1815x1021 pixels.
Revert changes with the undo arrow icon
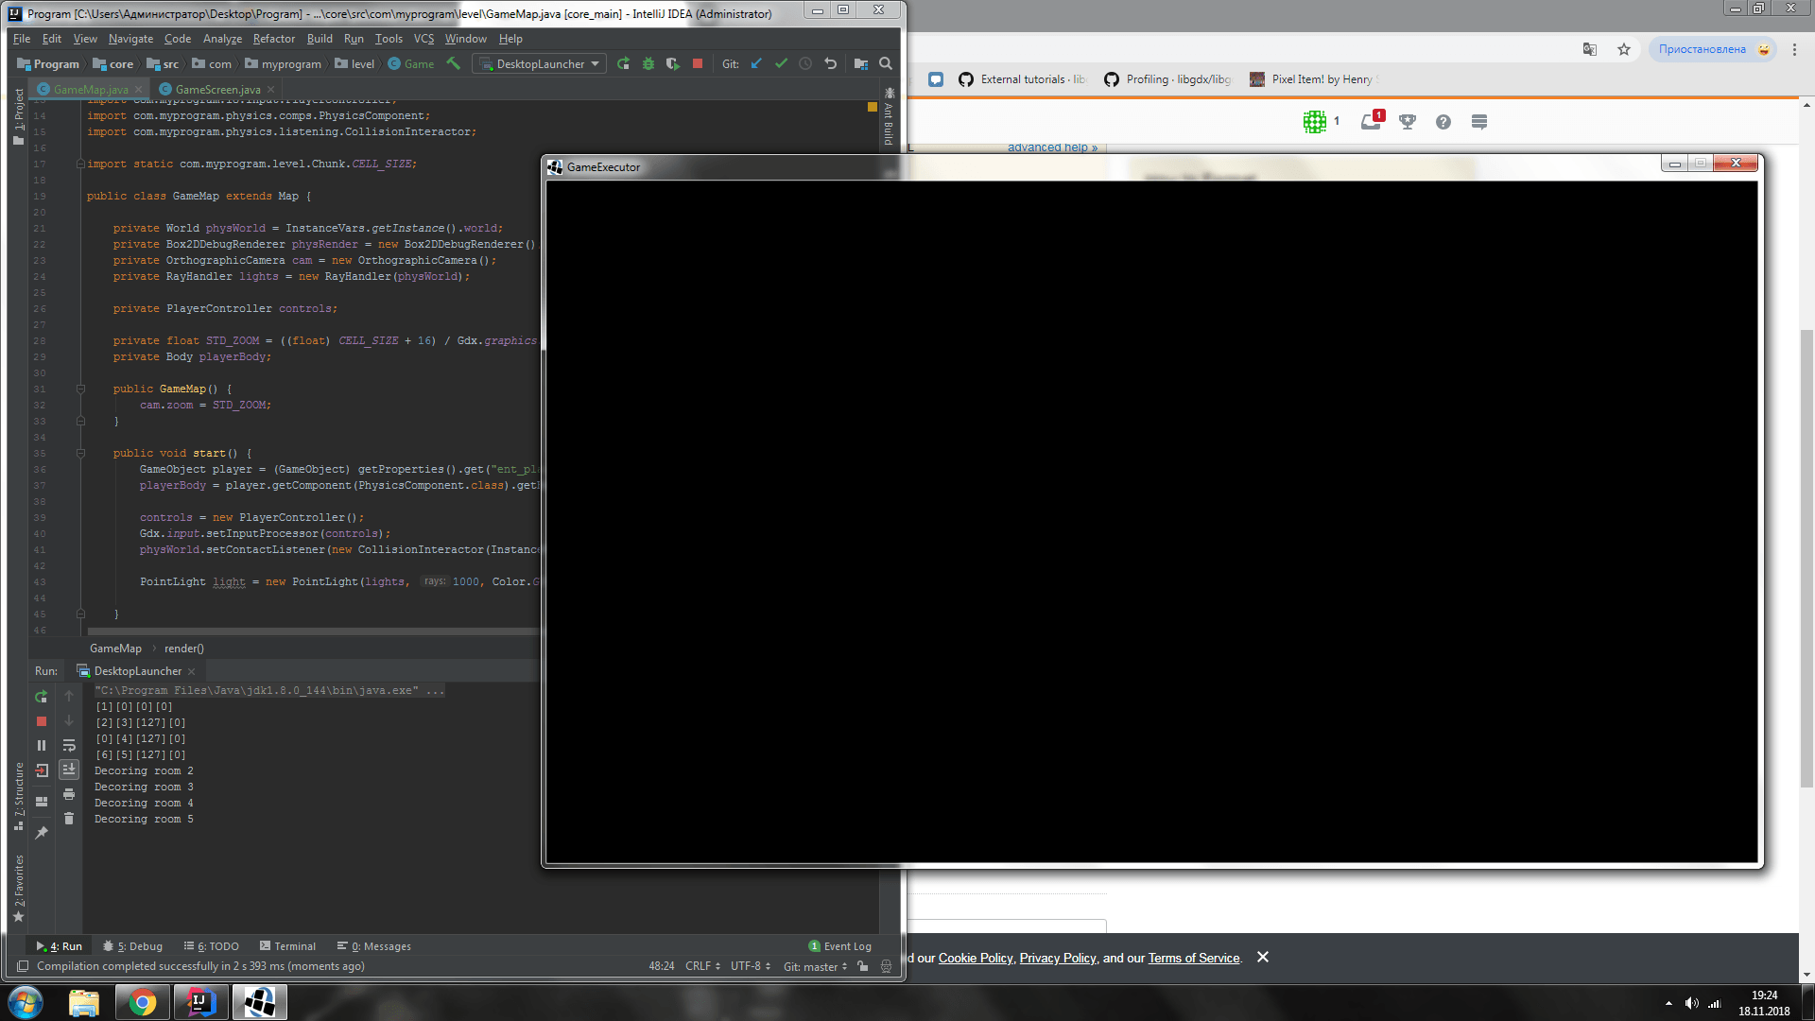[x=831, y=63]
